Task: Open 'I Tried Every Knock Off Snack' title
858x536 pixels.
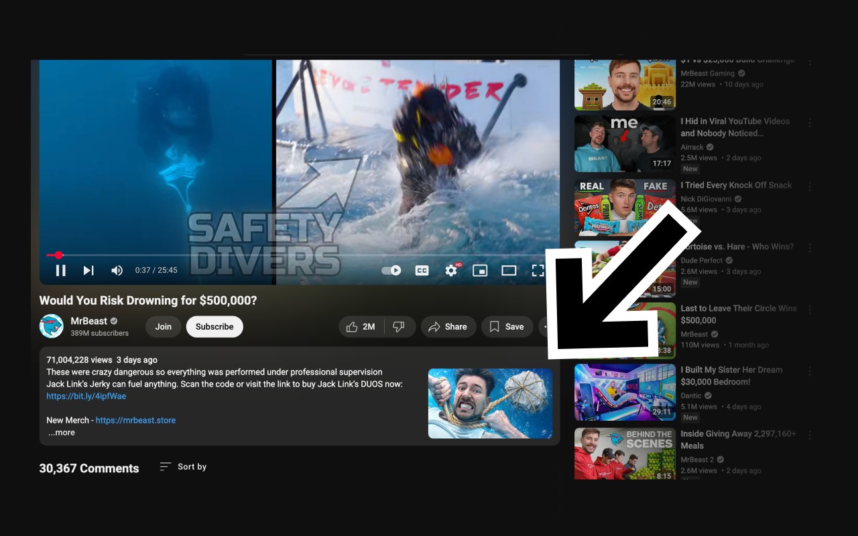Action: [x=736, y=185]
